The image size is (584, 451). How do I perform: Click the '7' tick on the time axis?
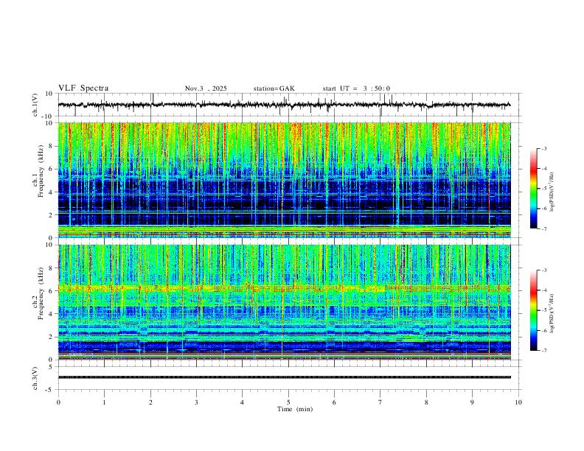click(380, 402)
